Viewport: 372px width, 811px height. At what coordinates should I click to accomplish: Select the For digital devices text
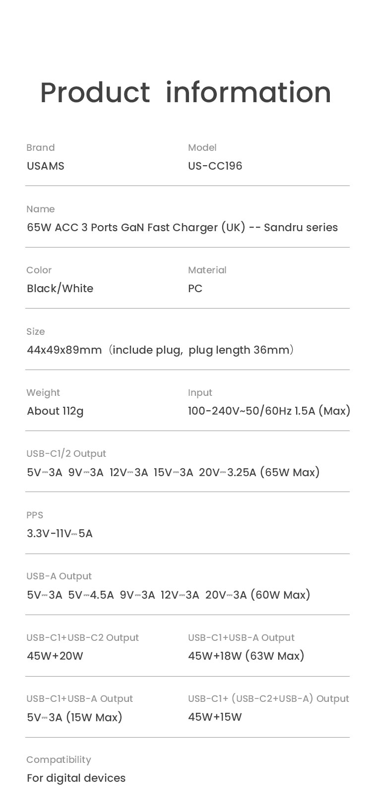click(x=76, y=778)
